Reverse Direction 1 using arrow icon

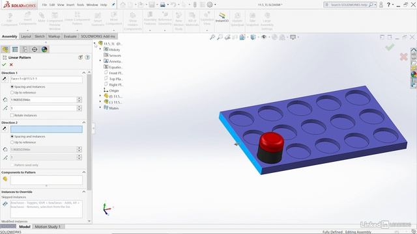point(5,79)
